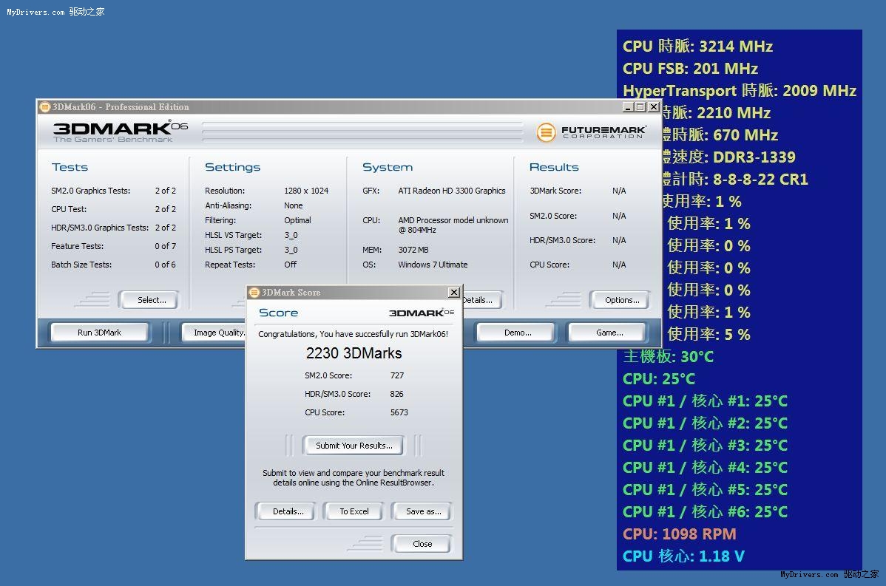
Task: Click the 3DMark Score dialog title icon
Action: [254, 293]
